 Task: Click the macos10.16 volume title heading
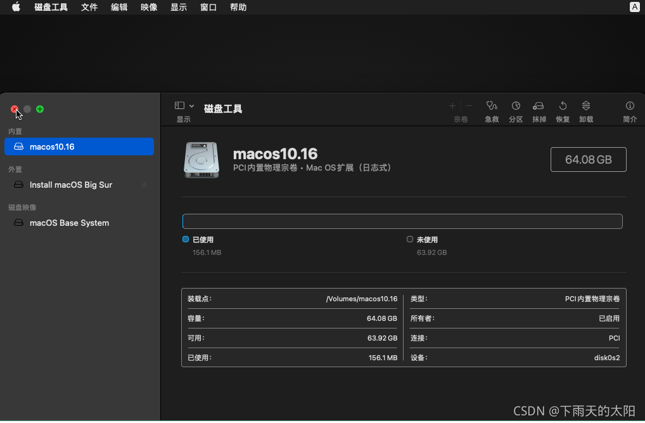(x=275, y=154)
